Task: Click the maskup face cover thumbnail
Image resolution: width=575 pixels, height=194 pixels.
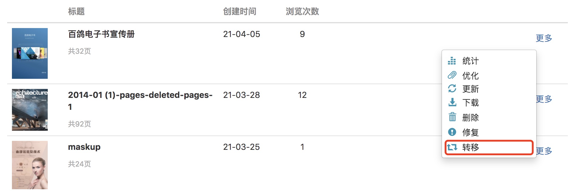Action: click(30, 165)
